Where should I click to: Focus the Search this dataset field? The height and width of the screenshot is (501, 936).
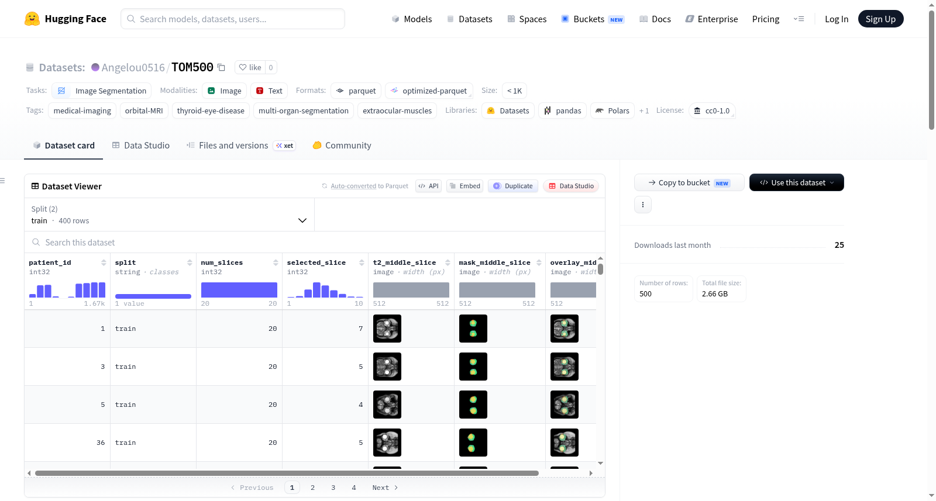tap(315, 242)
